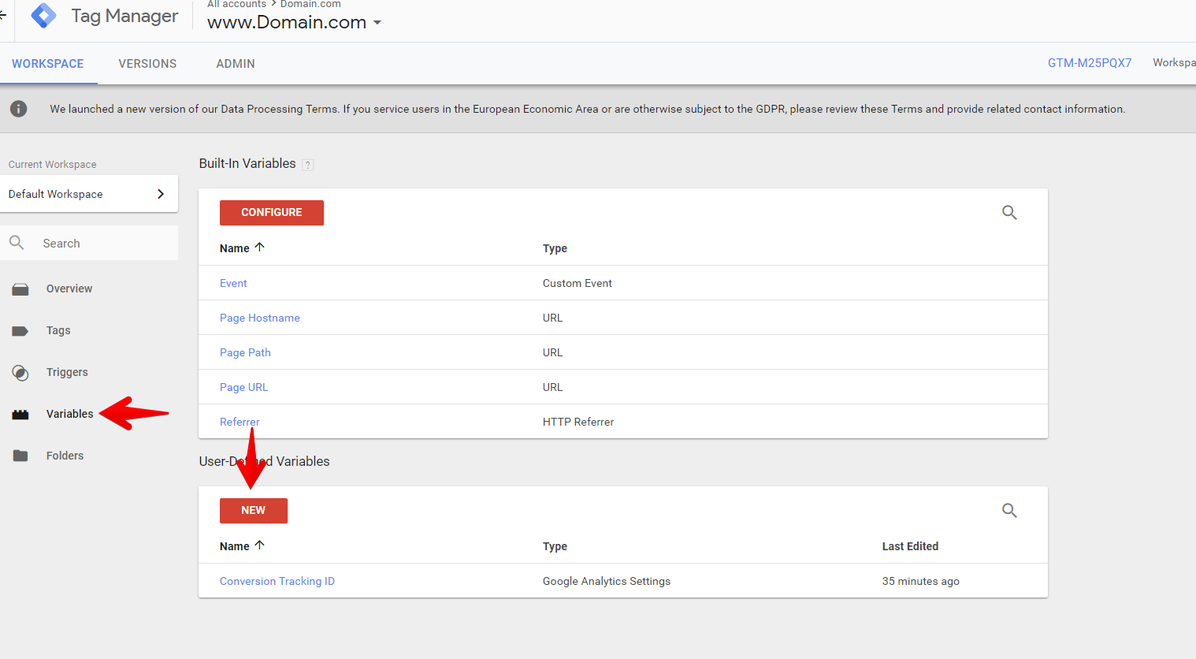Sort User-Defined Variables by Name arrow
The width and height of the screenshot is (1196, 659).
259,545
